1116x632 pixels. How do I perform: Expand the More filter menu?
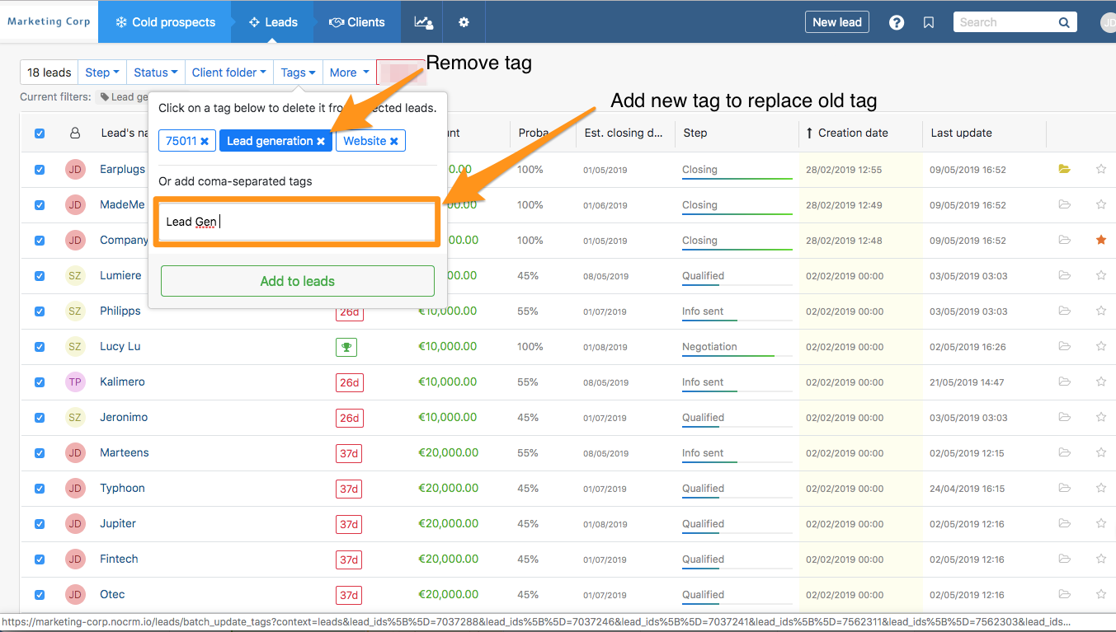pyautogui.click(x=348, y=73)
